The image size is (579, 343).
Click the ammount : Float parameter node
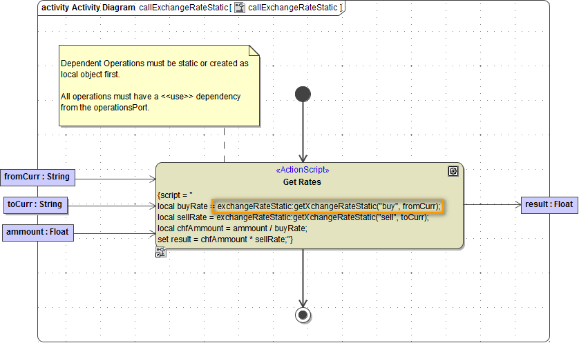pos(37,232)
